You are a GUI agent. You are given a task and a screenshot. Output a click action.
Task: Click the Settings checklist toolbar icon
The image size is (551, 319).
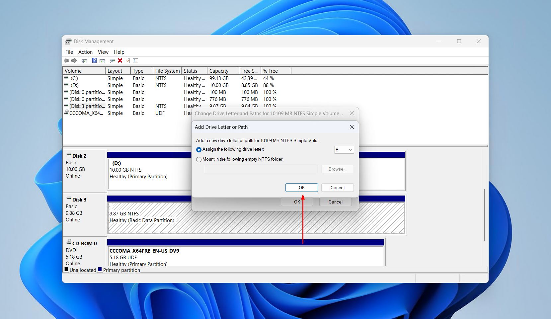pos(135,60)
